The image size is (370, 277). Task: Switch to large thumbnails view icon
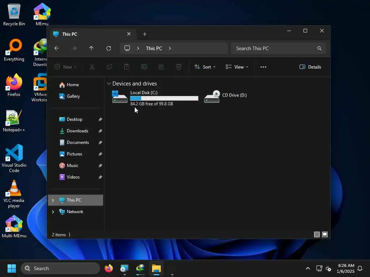325,234
